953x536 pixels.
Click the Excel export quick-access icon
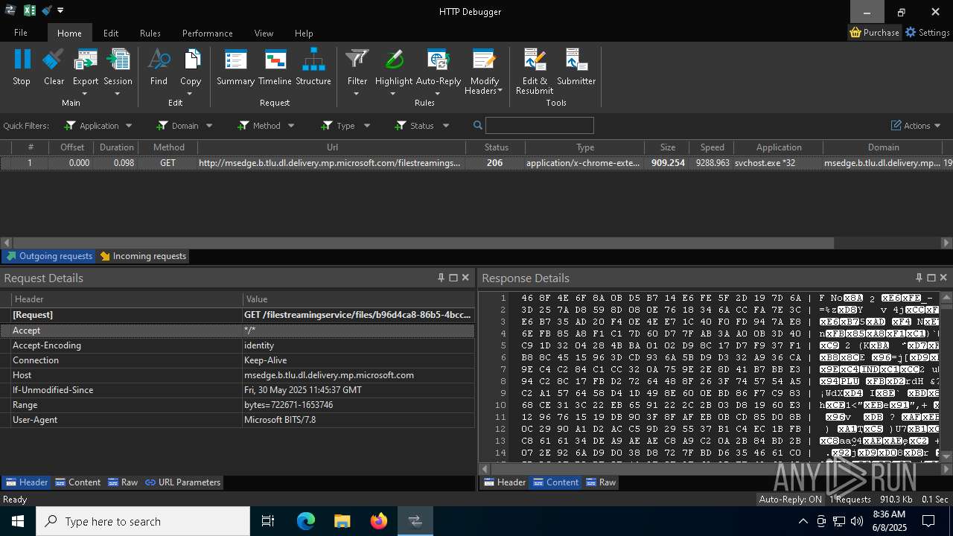coord(30,10)
